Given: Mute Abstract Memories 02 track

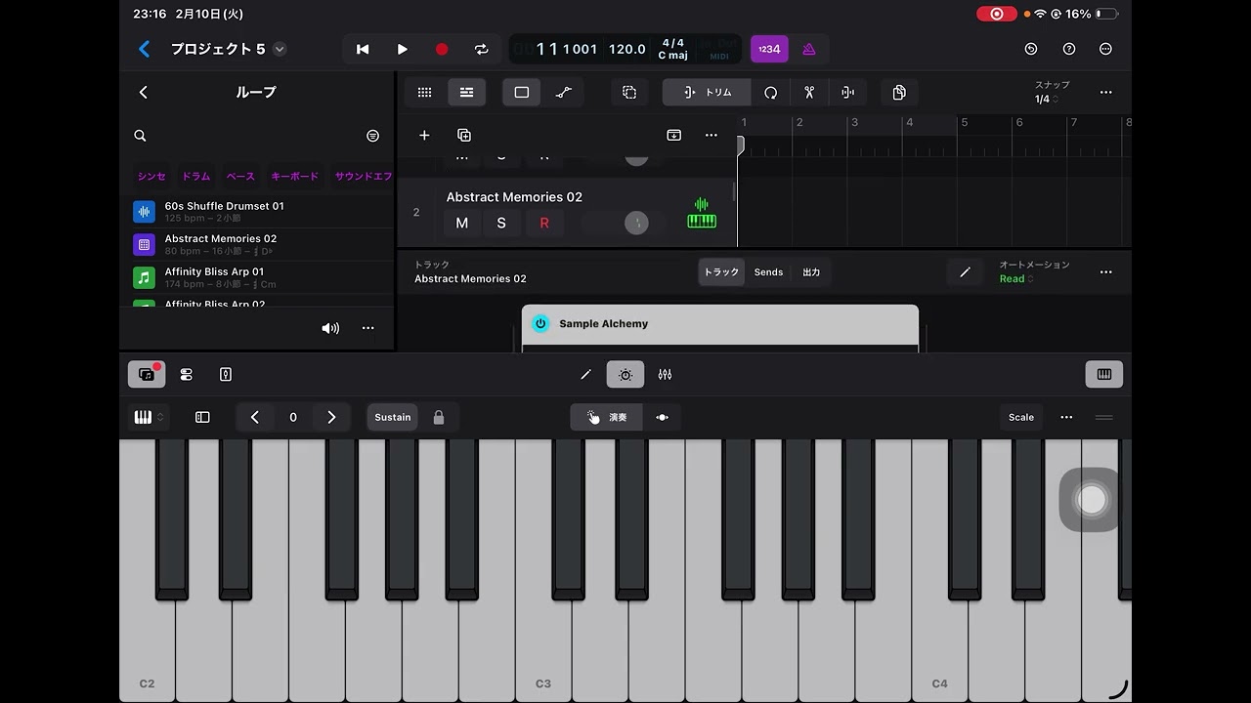Looking at the screenshot, I should pyautogui.click(x=462, y=223).
